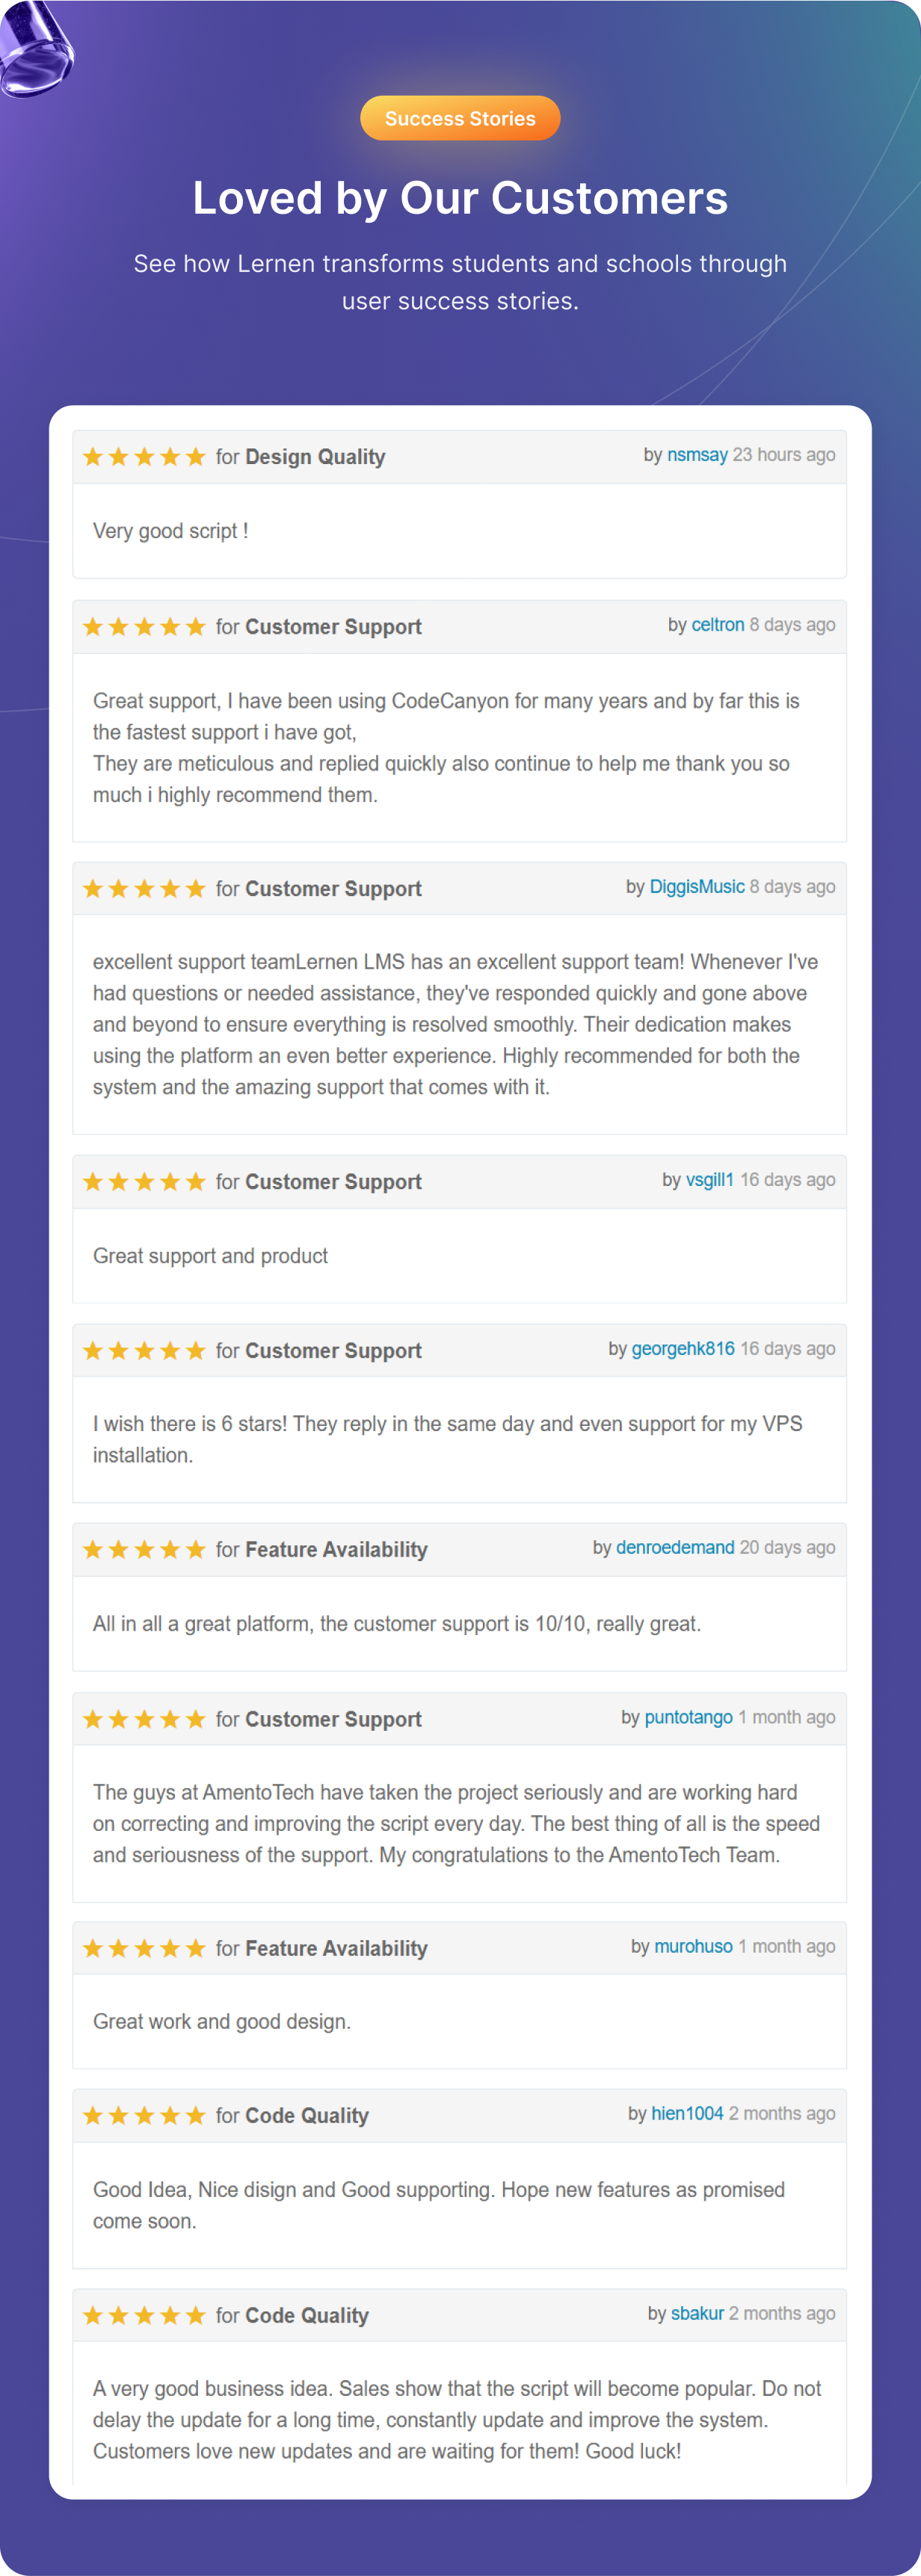Image resolution: width=921 pixels, height=2576 pixels.
Task: Open denroedemand's profile link
Action: 675,1548
